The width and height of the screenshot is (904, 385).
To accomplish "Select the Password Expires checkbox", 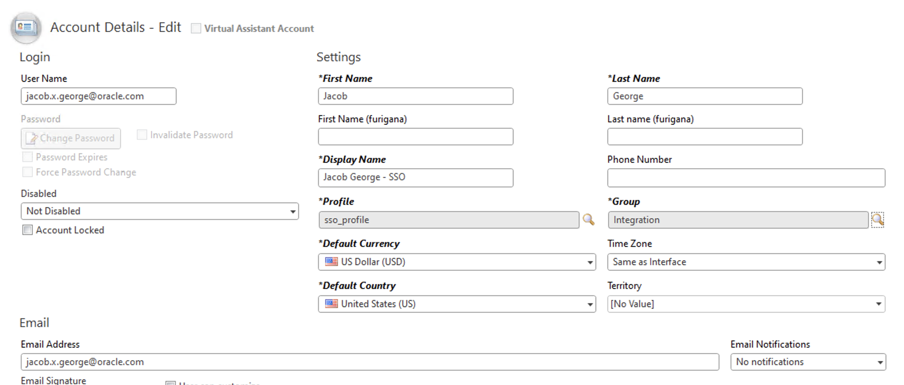I will (27, 157).
